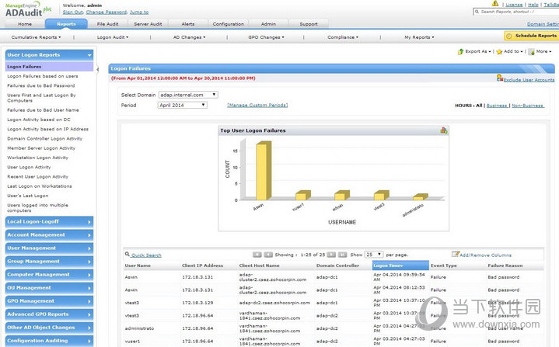Click the Export As icon

pos(460,51)
